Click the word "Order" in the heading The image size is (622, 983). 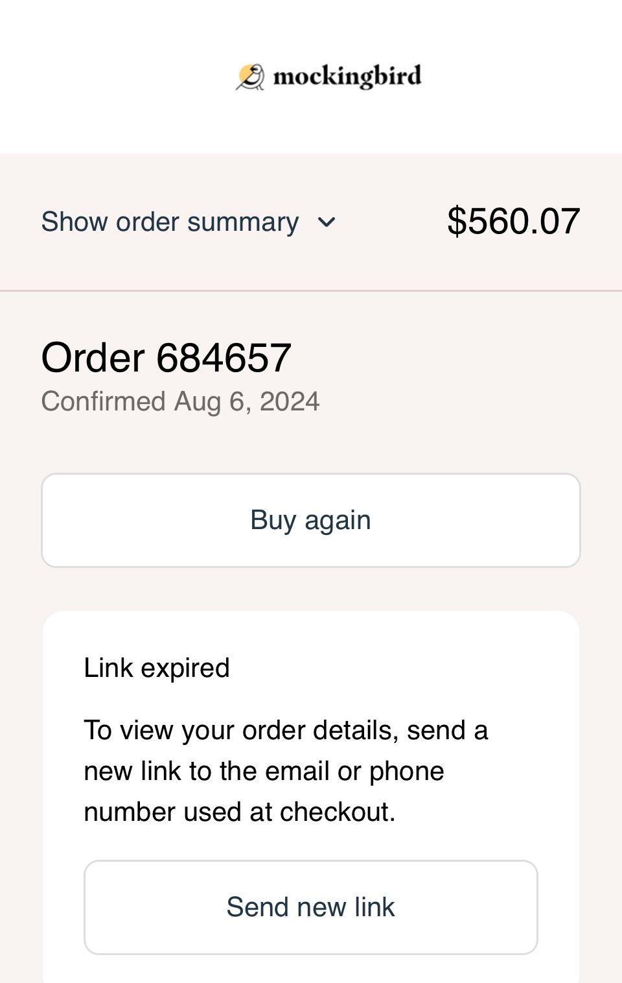click(93, 357)
